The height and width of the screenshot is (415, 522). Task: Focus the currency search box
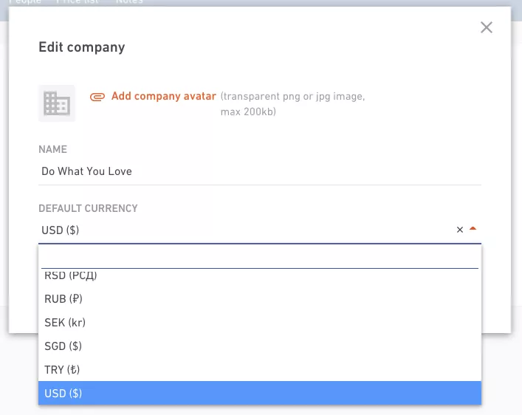(x=260, y=258)
